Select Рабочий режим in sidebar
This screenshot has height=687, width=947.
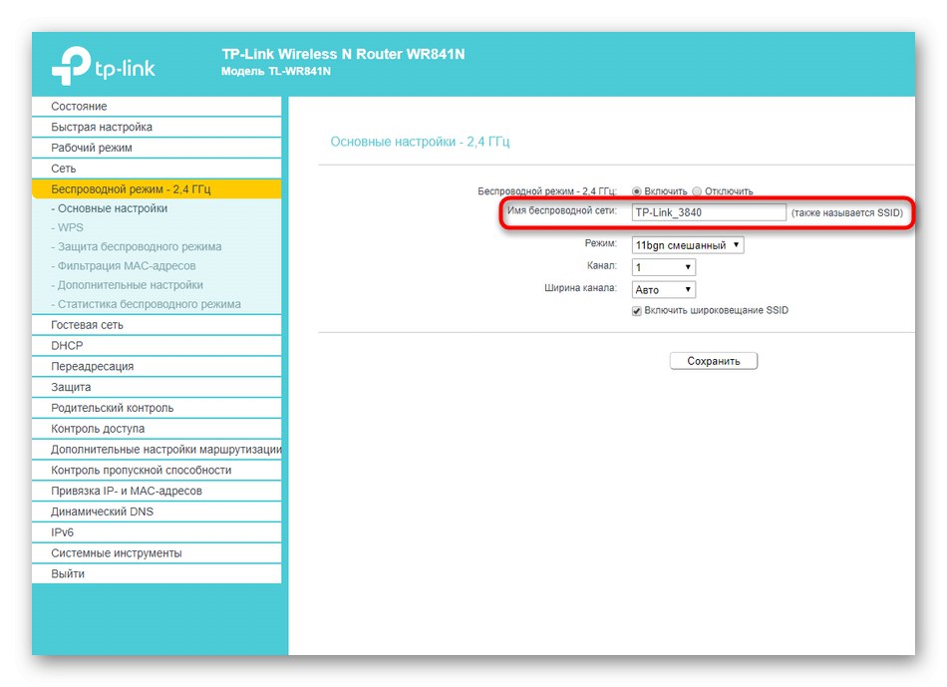157,148
